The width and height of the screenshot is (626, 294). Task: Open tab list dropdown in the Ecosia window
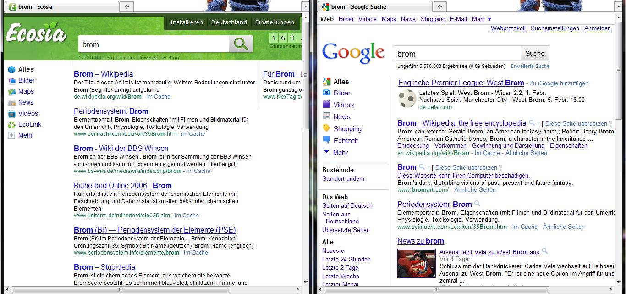point(305,6)
